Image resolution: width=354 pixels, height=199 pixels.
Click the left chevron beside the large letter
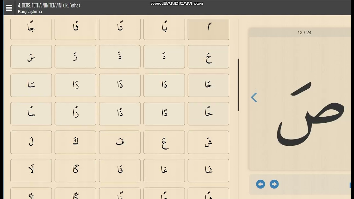[x=254, y=97]
